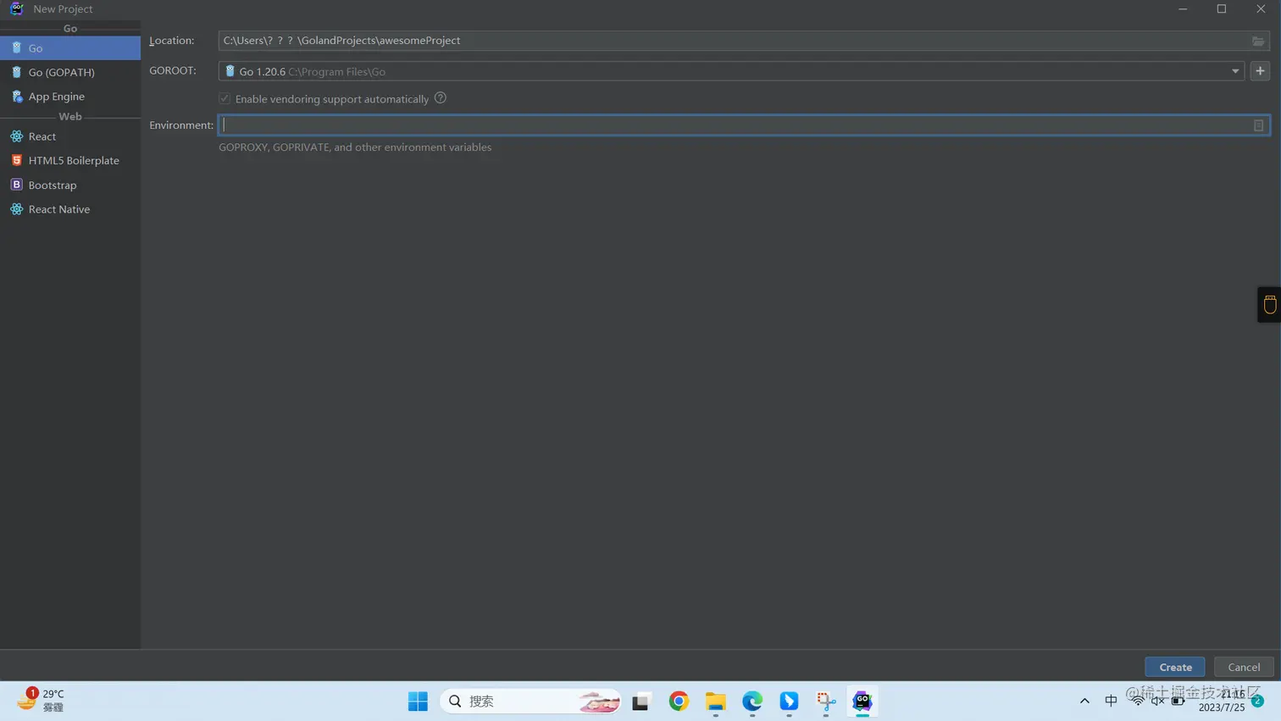The image size is (1281, 721).
Task: Click the GoLand logo in title bar
Action: click(16, 8)
